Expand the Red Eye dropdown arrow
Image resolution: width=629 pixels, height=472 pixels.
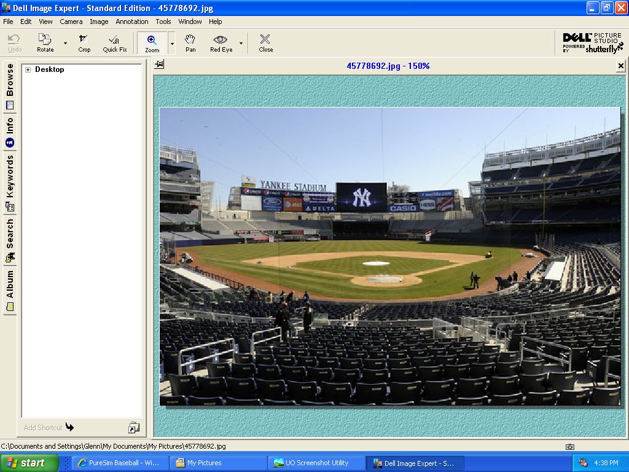point(241,43)
